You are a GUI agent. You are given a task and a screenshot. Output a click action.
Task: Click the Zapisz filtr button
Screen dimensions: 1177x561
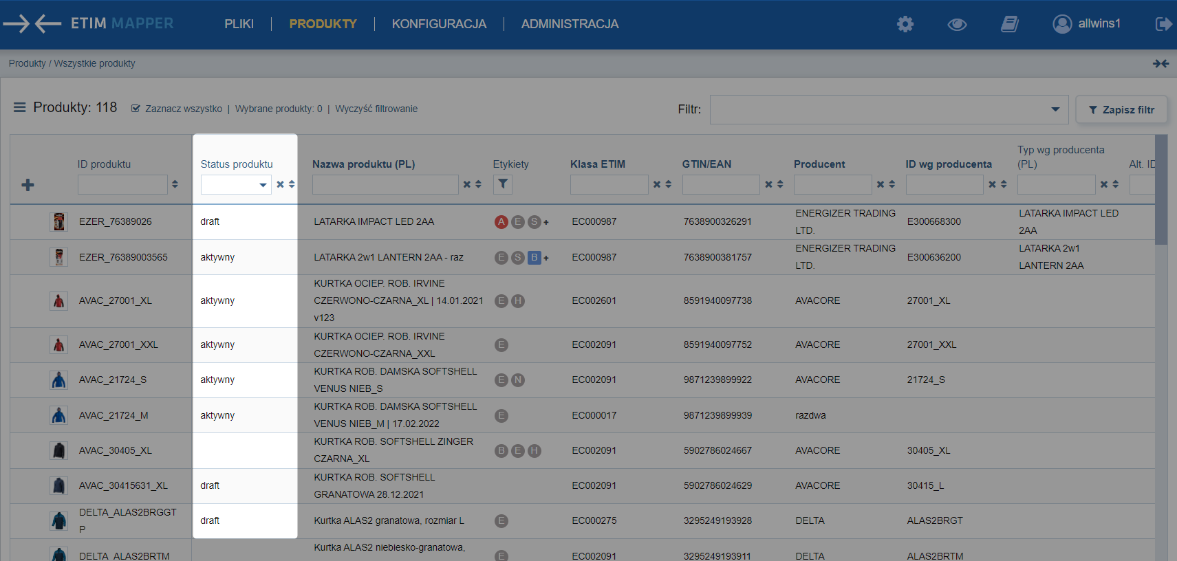tap(1122, 109)
